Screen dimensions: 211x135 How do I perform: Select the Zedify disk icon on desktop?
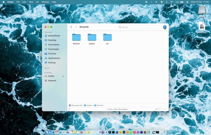(x=202, y=11)
